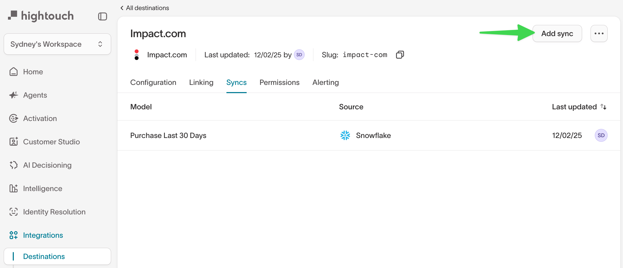Open the three-dot more options menu
Screen dimensions: 623x268
coord(599,33)
